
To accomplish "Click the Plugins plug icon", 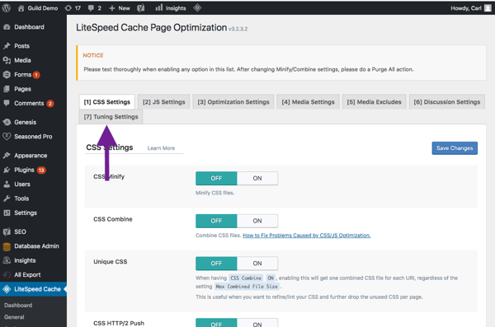I will (7, 170).
